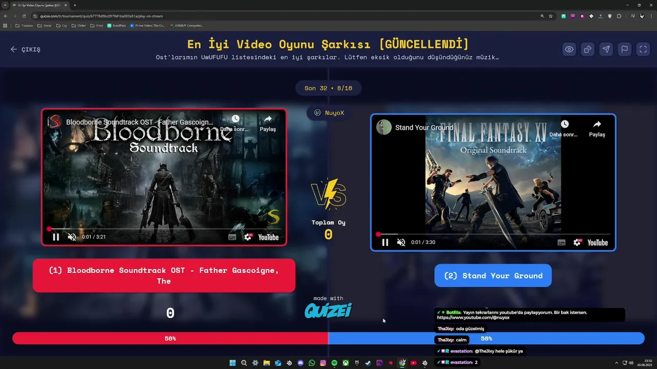This screenshot has height=369, width=657.
Task: Open WhatsApp from the taskbar
Action: pos(312,363)
